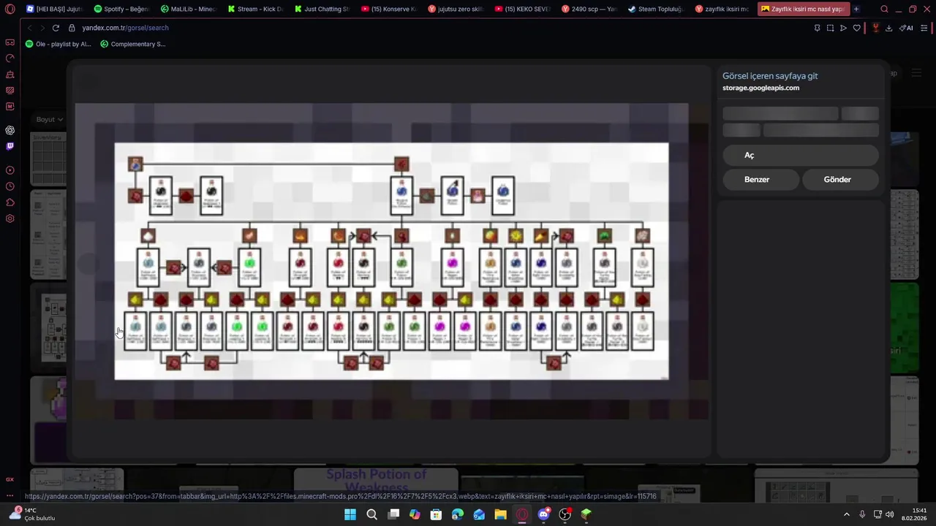Open the Easy Setup menu icon
936x526 pixels.
[924, 28]
